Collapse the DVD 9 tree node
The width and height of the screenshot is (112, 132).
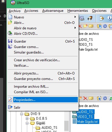22,114
